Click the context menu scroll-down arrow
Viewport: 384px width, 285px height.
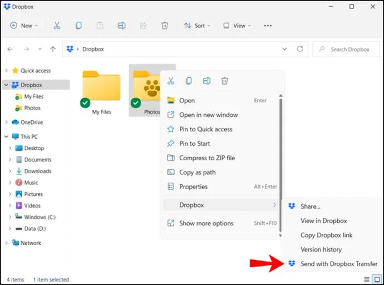point(280,235)
